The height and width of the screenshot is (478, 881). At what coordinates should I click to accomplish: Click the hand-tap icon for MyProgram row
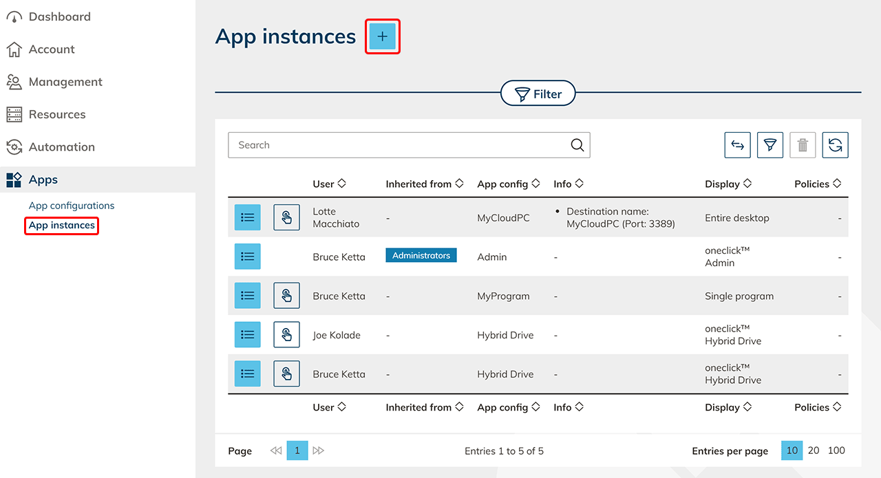[x=286, y=296]
